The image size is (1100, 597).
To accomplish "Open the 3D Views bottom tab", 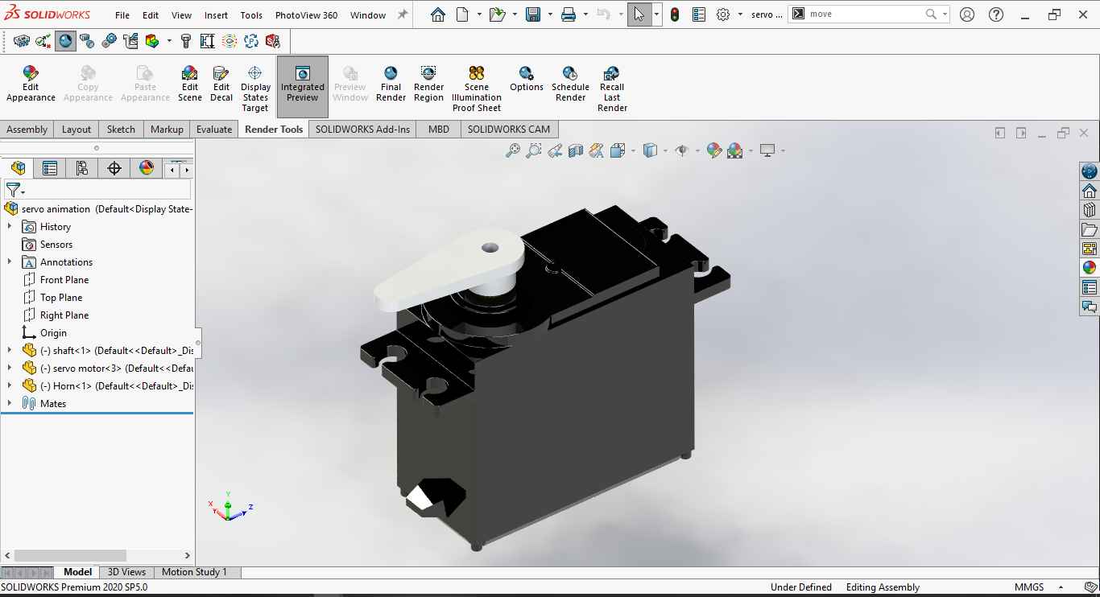I will (127, 572).
